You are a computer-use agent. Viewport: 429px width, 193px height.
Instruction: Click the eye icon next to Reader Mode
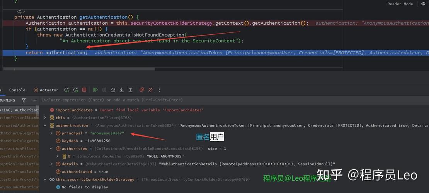(x=424, y=4)
